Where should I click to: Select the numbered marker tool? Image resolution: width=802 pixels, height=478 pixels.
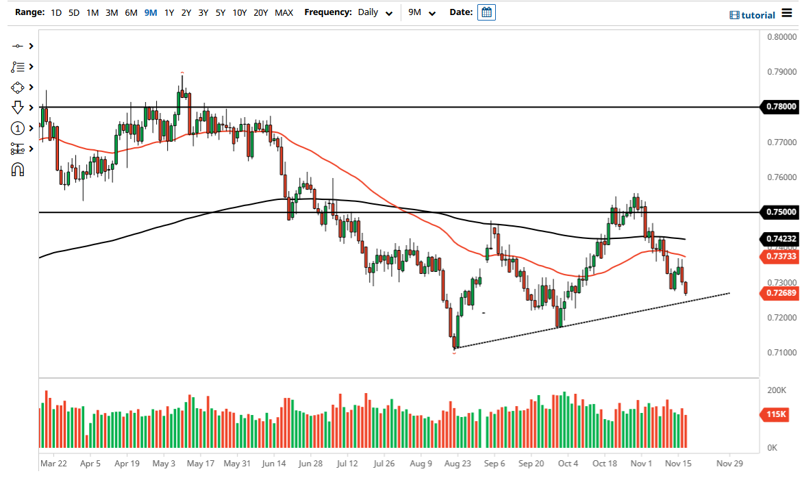tap(17, 128)
